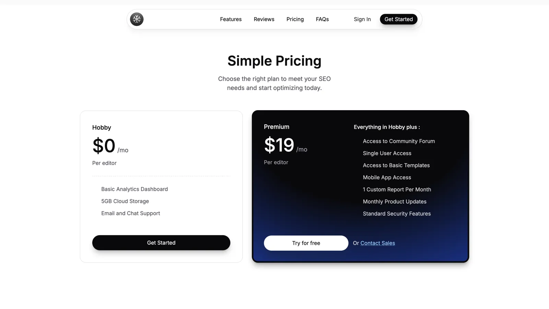
Task: Select the Basic Analytics Dashboard feature
Action: coord(134,189)
